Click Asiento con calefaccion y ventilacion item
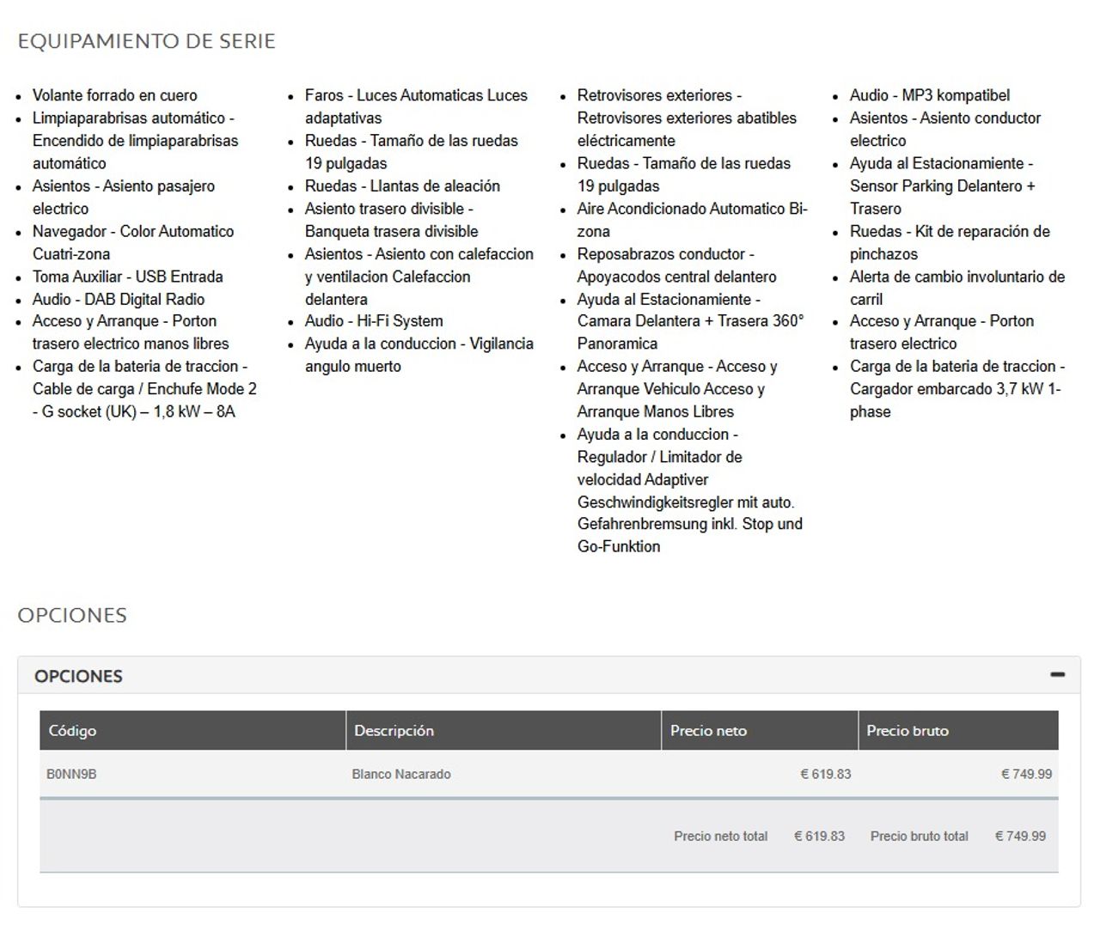 [x=419, y=277]
